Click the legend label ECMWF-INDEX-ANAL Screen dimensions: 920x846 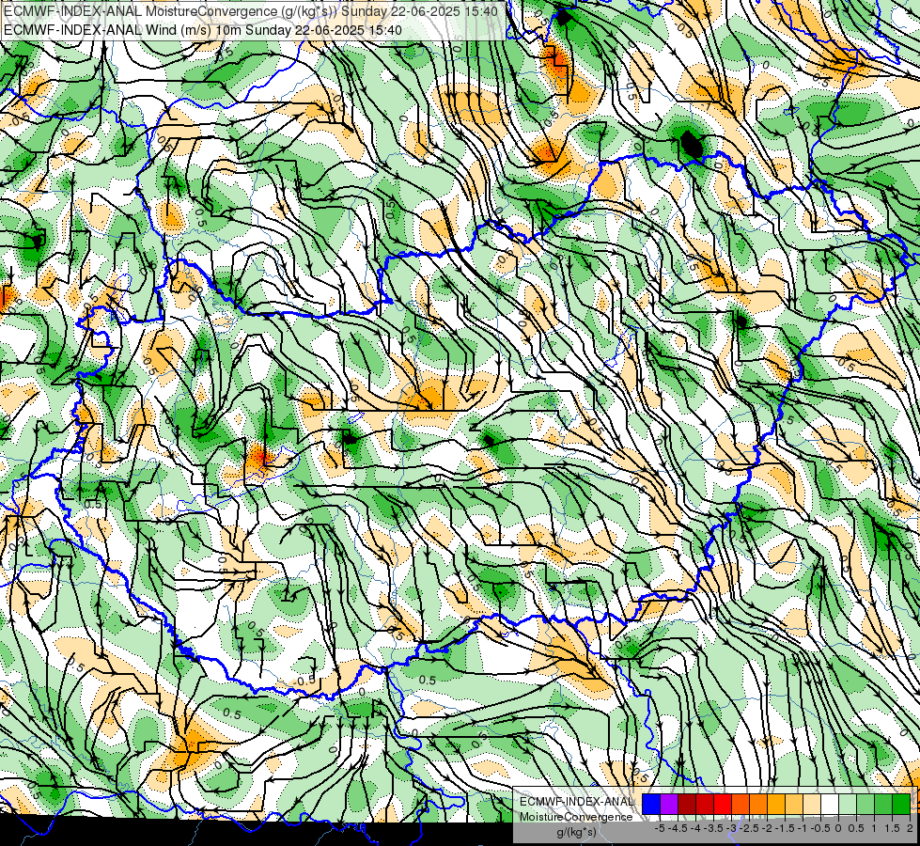click(576, 802)
